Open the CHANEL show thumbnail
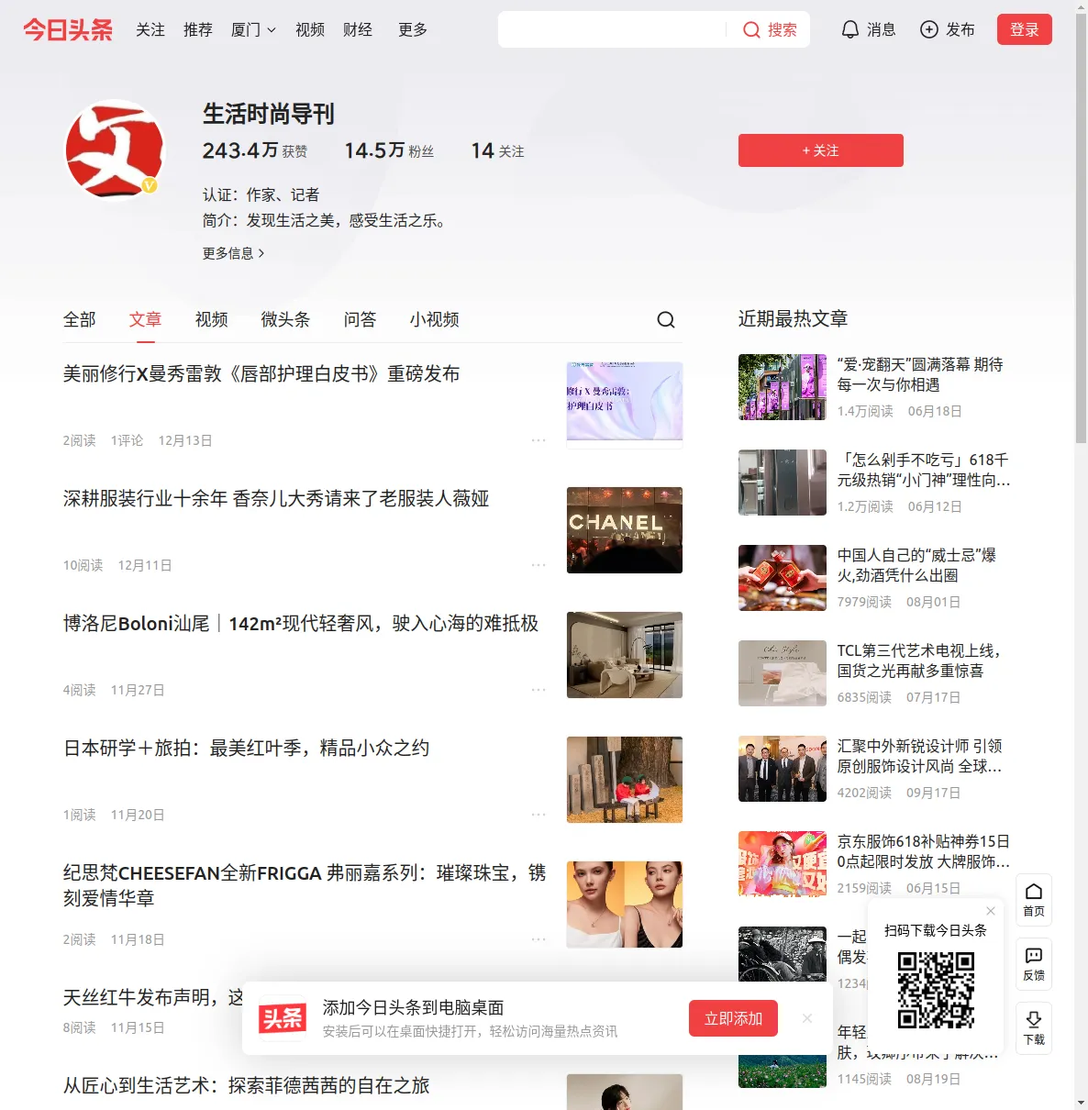The image size is (1088, 1110). (x=625, y=530)
